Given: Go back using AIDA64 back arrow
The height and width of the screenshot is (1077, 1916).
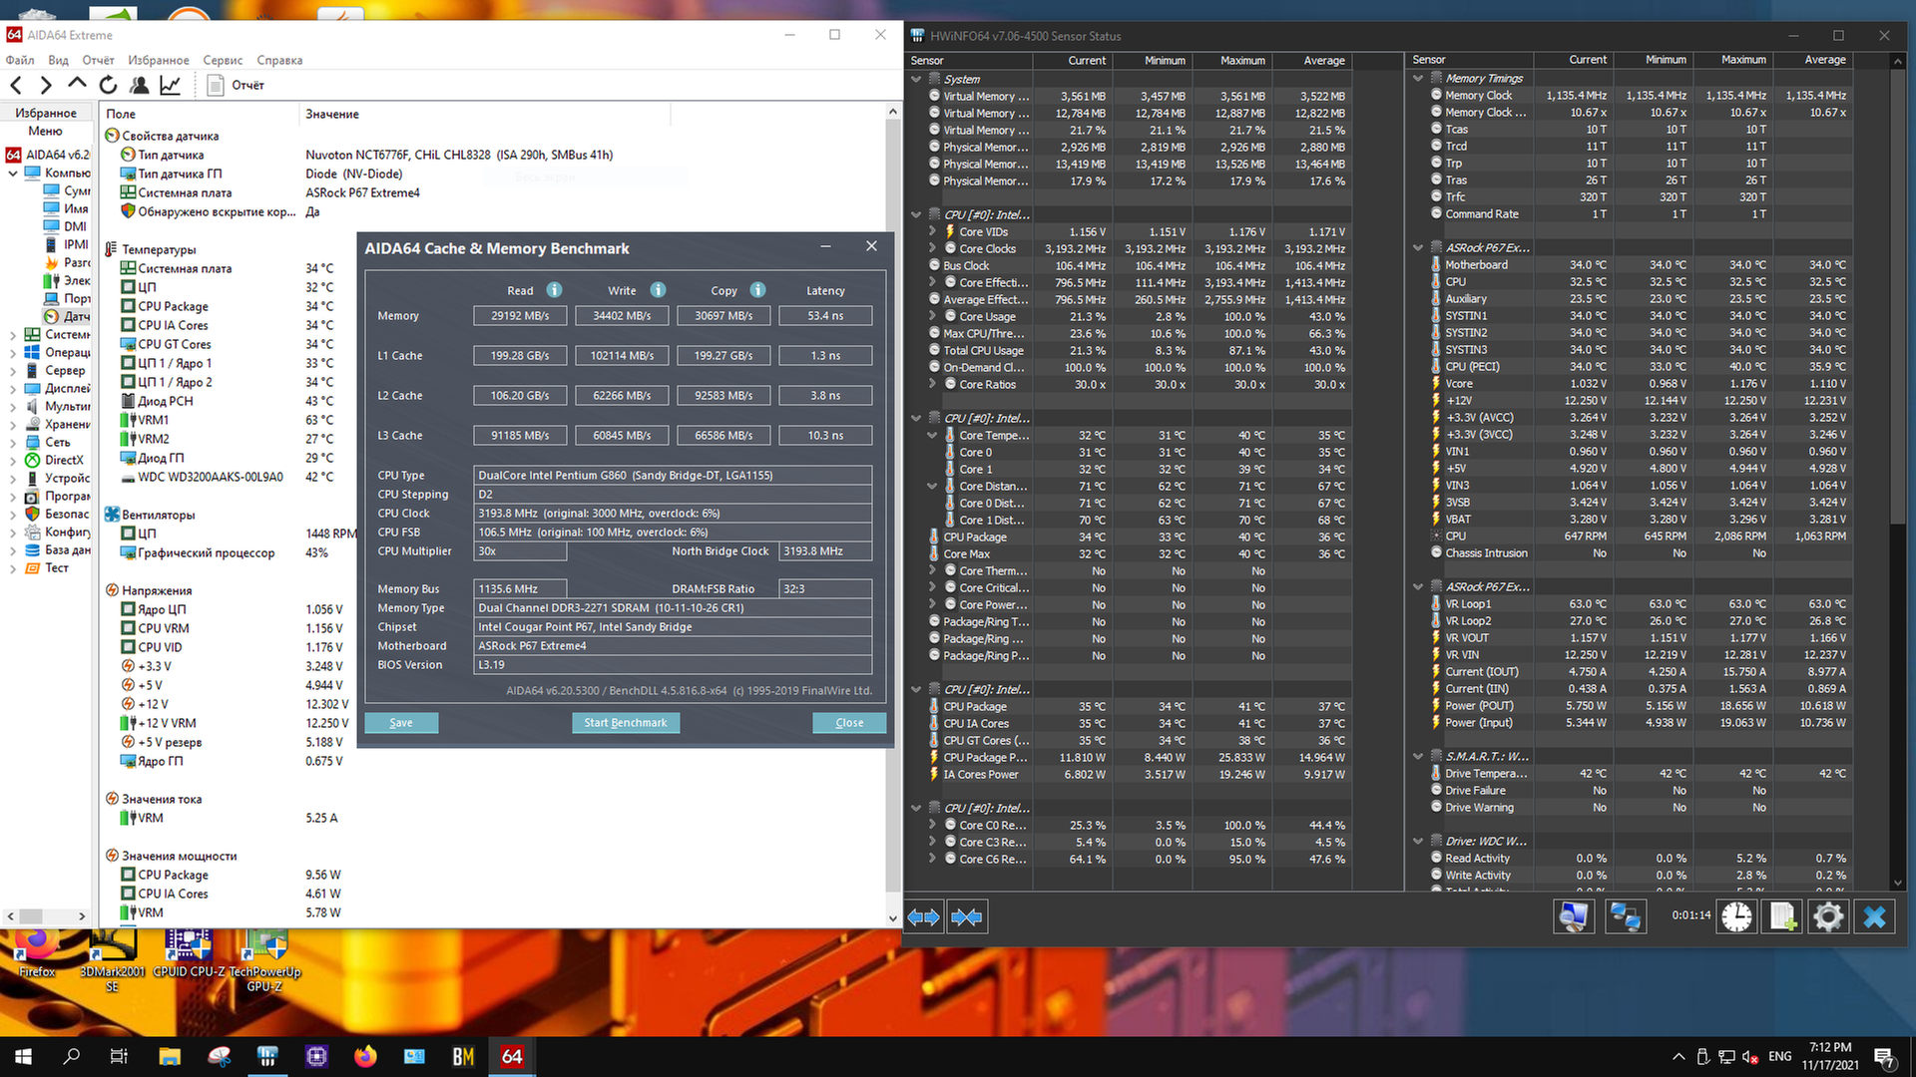Looking at the screenshot, I should coord(16,86).
